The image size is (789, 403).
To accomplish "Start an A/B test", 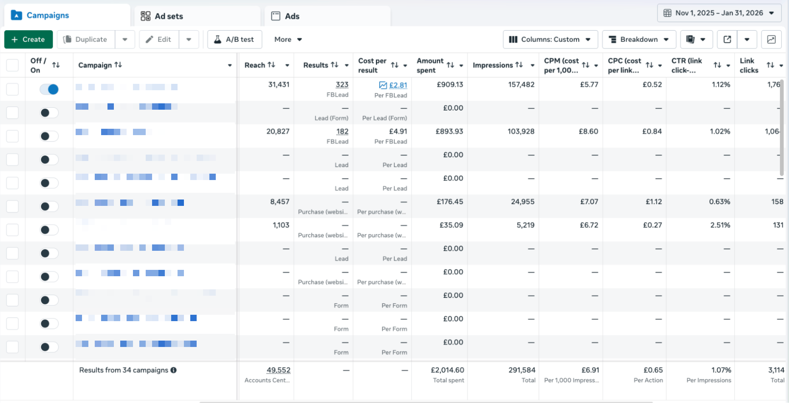I will coord(234,39).
